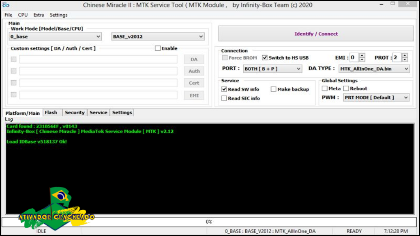Click the PROT number field
The image size is (420, 236).
[x=397, y=57]
